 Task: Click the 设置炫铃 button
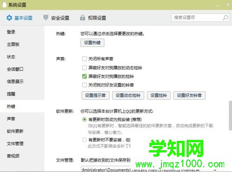(x=159, y=95)
